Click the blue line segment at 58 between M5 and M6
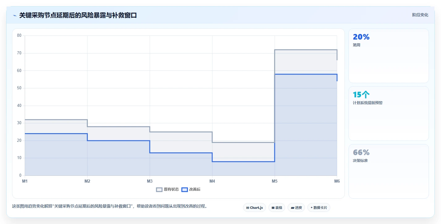This screenshot has height=224, width=441. [306, 74]
